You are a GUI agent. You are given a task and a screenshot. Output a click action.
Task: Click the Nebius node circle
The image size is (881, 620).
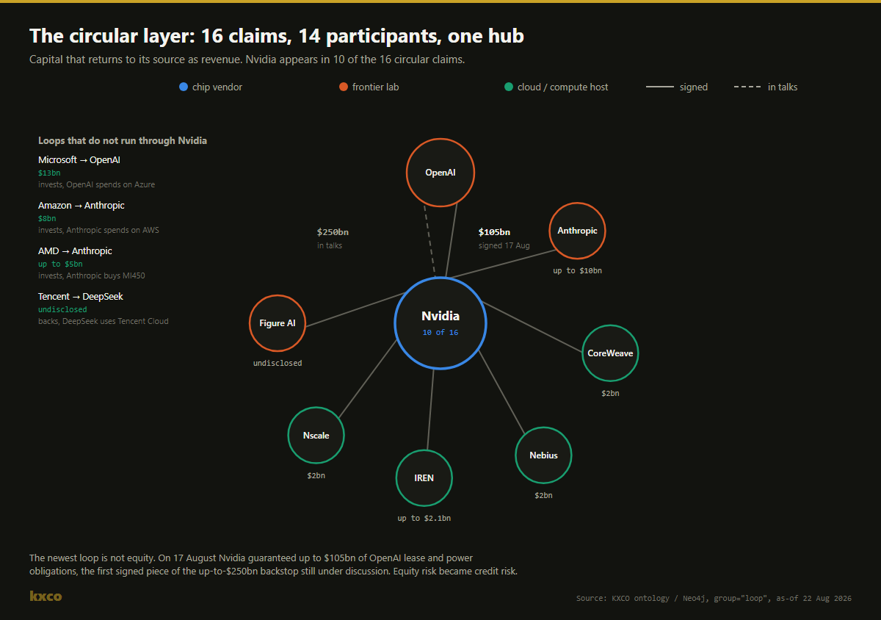pos(543,455)
